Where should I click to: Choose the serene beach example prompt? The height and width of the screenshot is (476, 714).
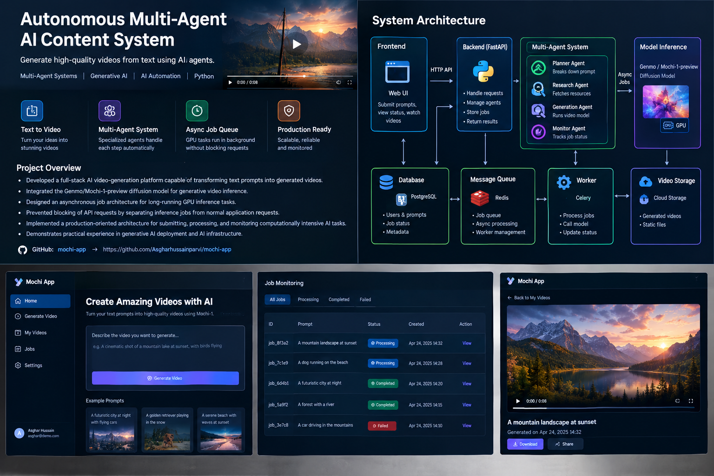[x=221, y=430]
